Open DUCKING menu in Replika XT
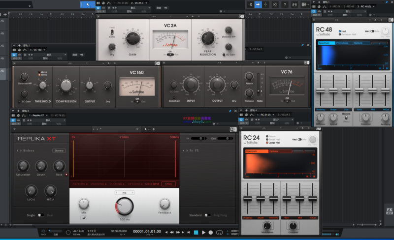 click(117, 184)
